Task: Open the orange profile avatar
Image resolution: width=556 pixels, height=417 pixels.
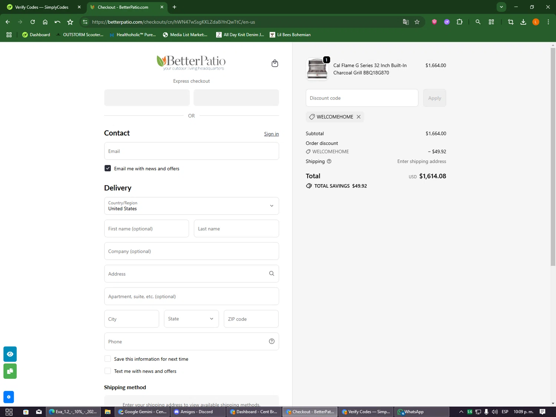Action: [x=536, y=22]
